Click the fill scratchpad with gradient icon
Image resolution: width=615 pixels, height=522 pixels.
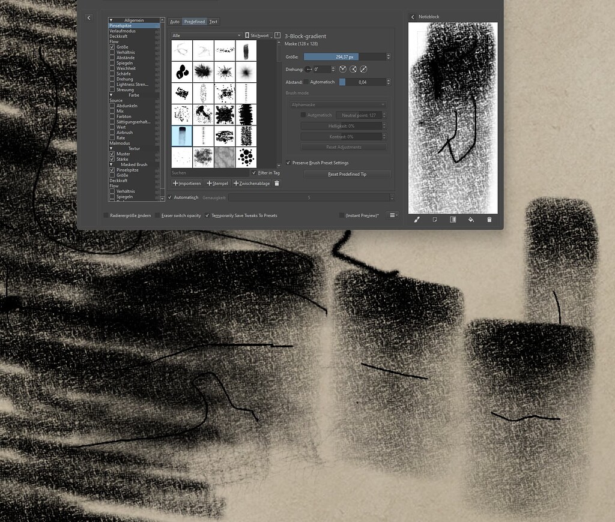coord(452,220)
